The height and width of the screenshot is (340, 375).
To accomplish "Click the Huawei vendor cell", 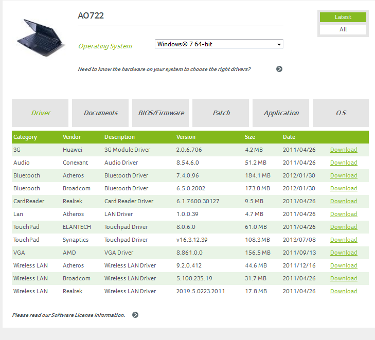I will [73, 150].
